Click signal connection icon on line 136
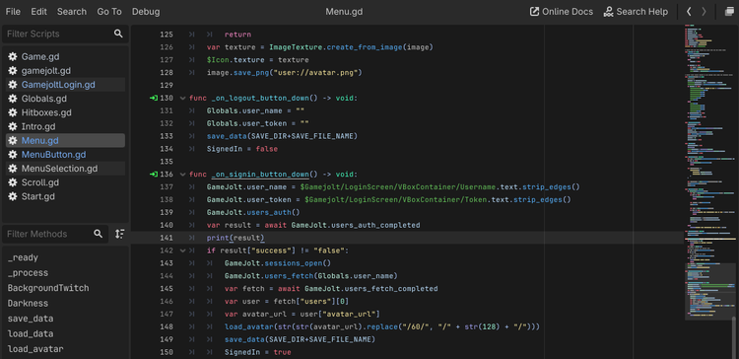 click(154, 175)
